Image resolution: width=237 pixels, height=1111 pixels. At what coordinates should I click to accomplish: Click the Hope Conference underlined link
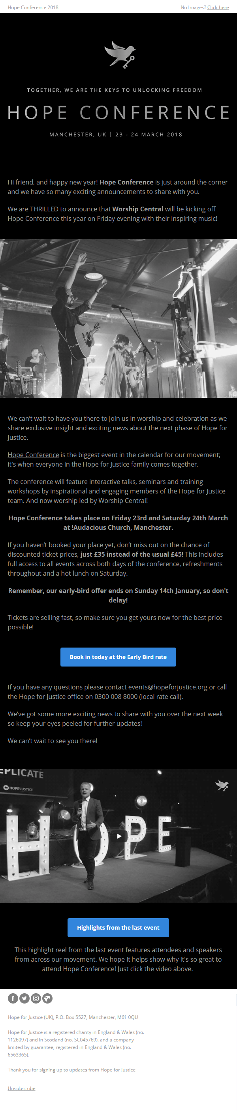(33, 455)
